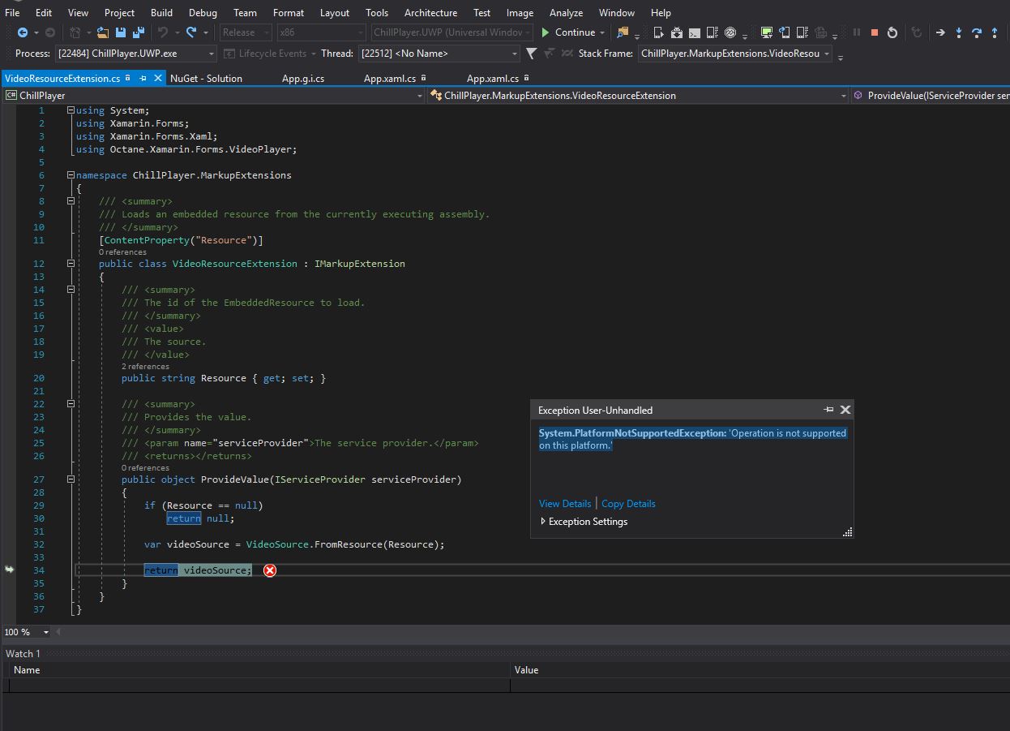The width and height of the screenshot is (1010, 731).
Task: Open the Analyze menu
Action: click(566, 12)
